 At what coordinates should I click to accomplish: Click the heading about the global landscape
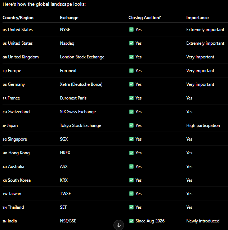coord(44,4)
